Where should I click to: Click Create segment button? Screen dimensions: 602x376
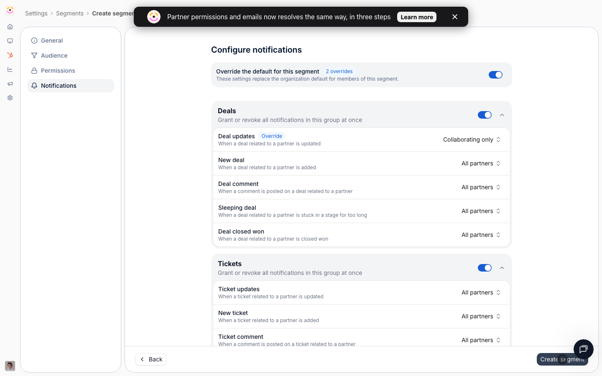click(x=562, y=359)
